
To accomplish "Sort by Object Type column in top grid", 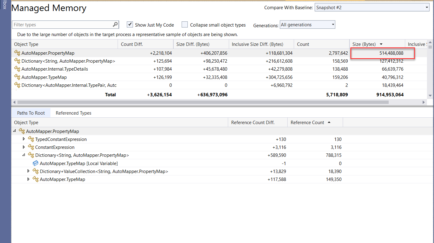I will point(65,44).
